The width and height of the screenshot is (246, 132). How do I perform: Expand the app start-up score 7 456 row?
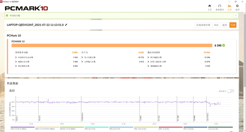46,57
